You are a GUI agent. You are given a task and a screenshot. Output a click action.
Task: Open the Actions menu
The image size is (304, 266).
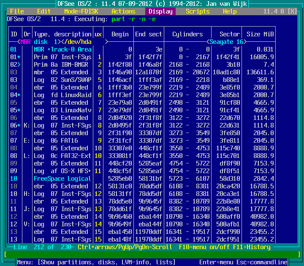point(123,11)
